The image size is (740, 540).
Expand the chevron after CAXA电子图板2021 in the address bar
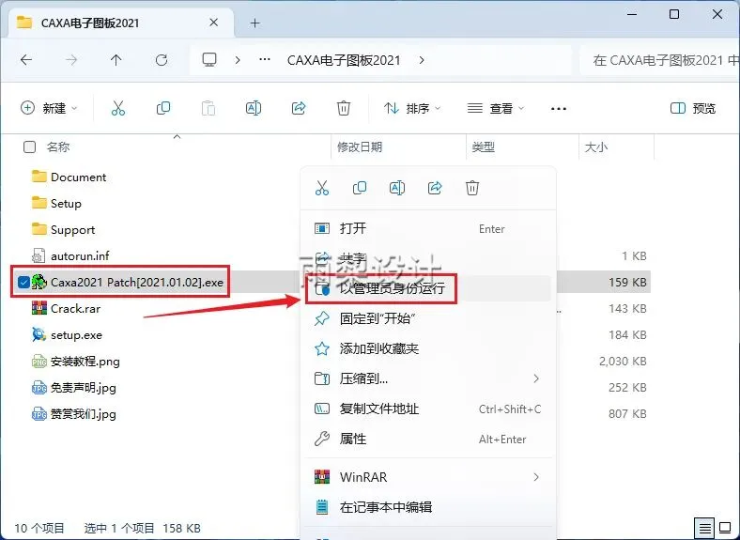422,60
